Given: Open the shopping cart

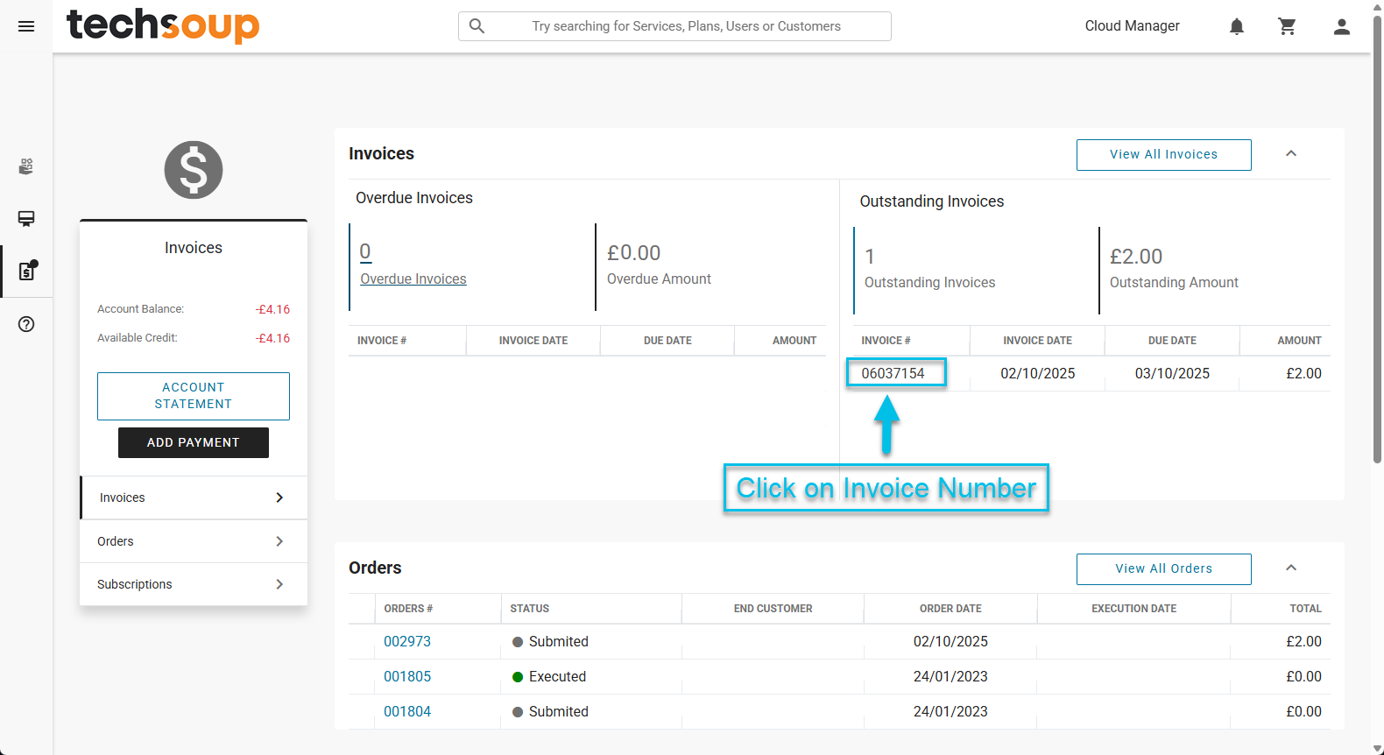Looking at the screenshot, I should coord(1287,26).
